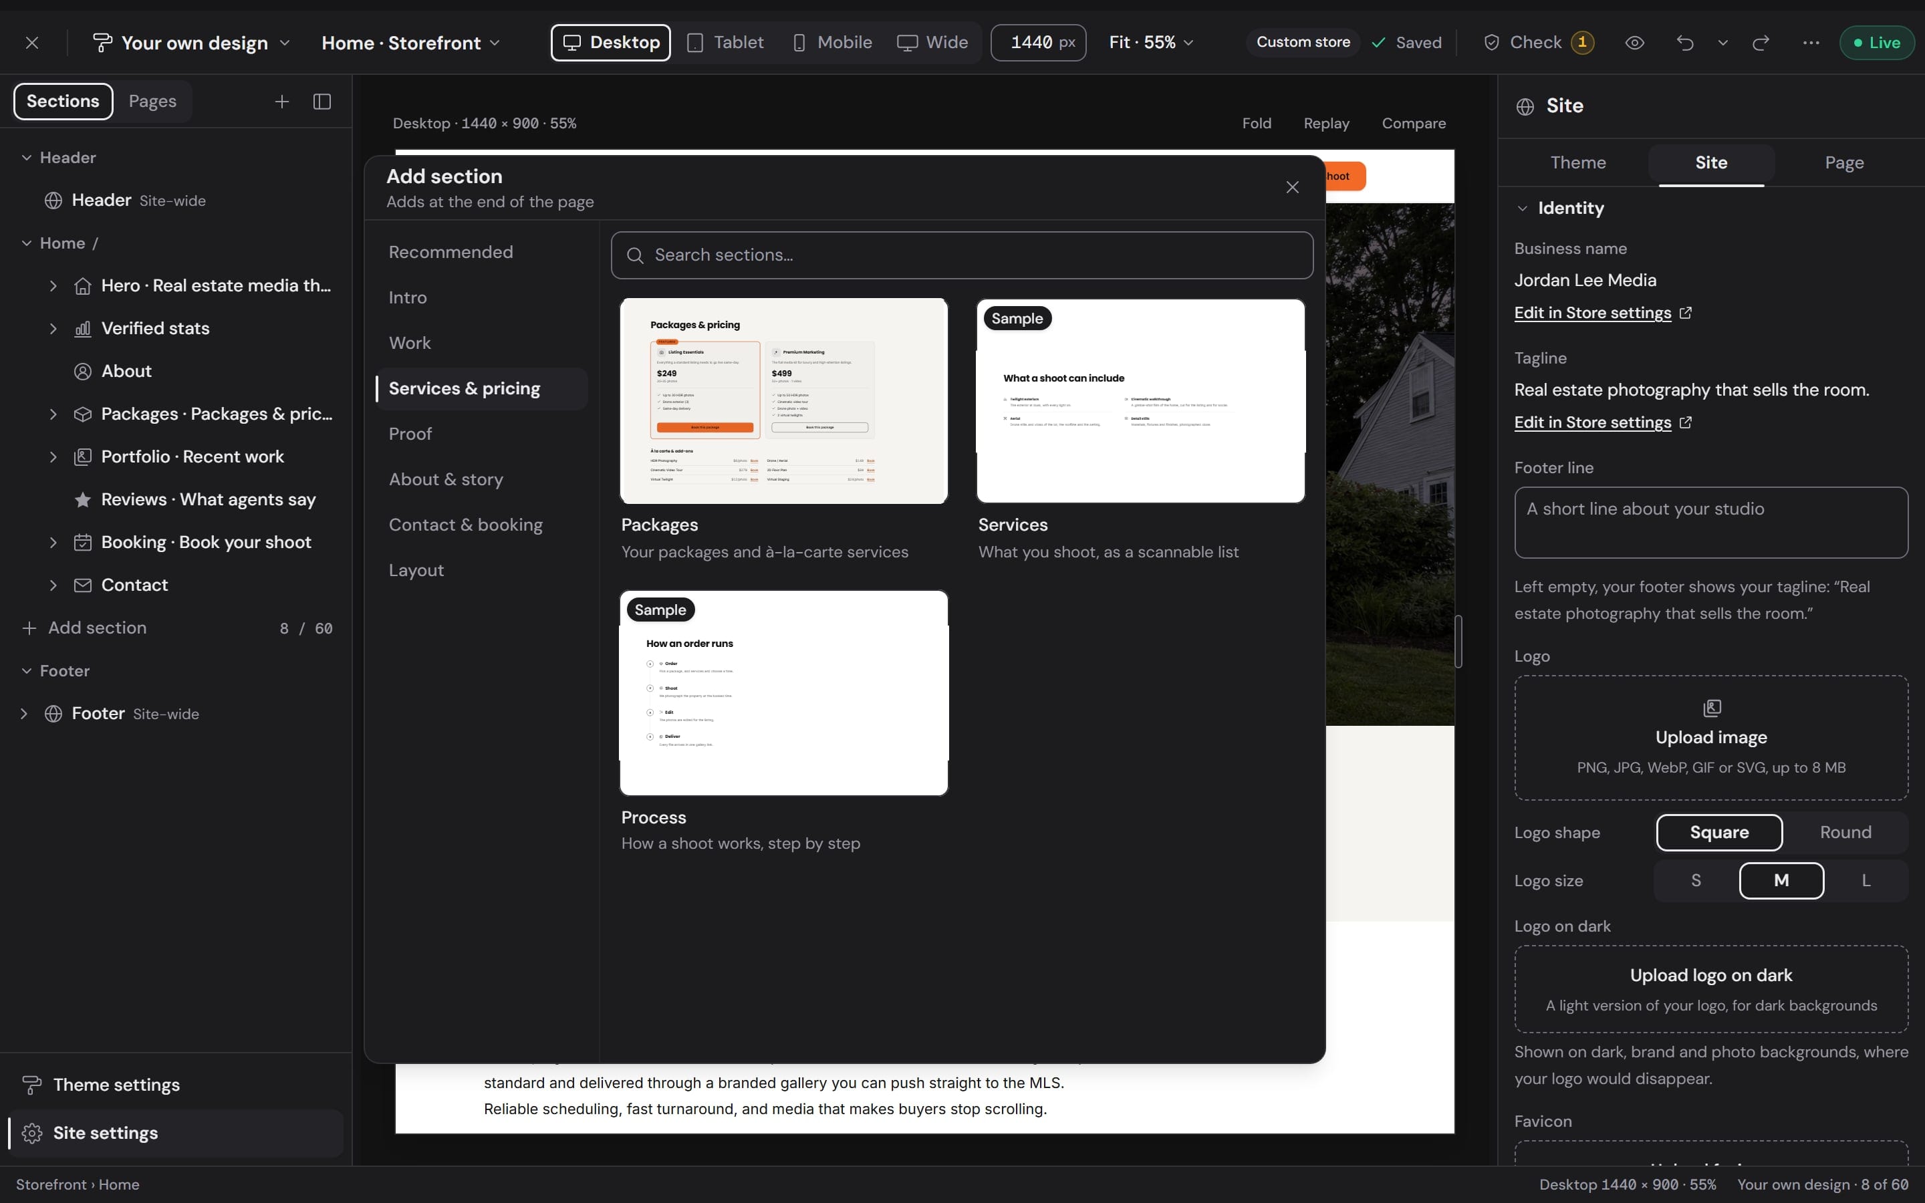Click Replay above the canvas
Image resolution: width=1925 pixels, height=1203 pixels.
pos(1326,124)
